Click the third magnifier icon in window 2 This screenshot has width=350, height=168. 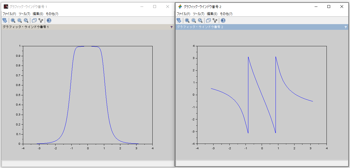tap(200, 20)
